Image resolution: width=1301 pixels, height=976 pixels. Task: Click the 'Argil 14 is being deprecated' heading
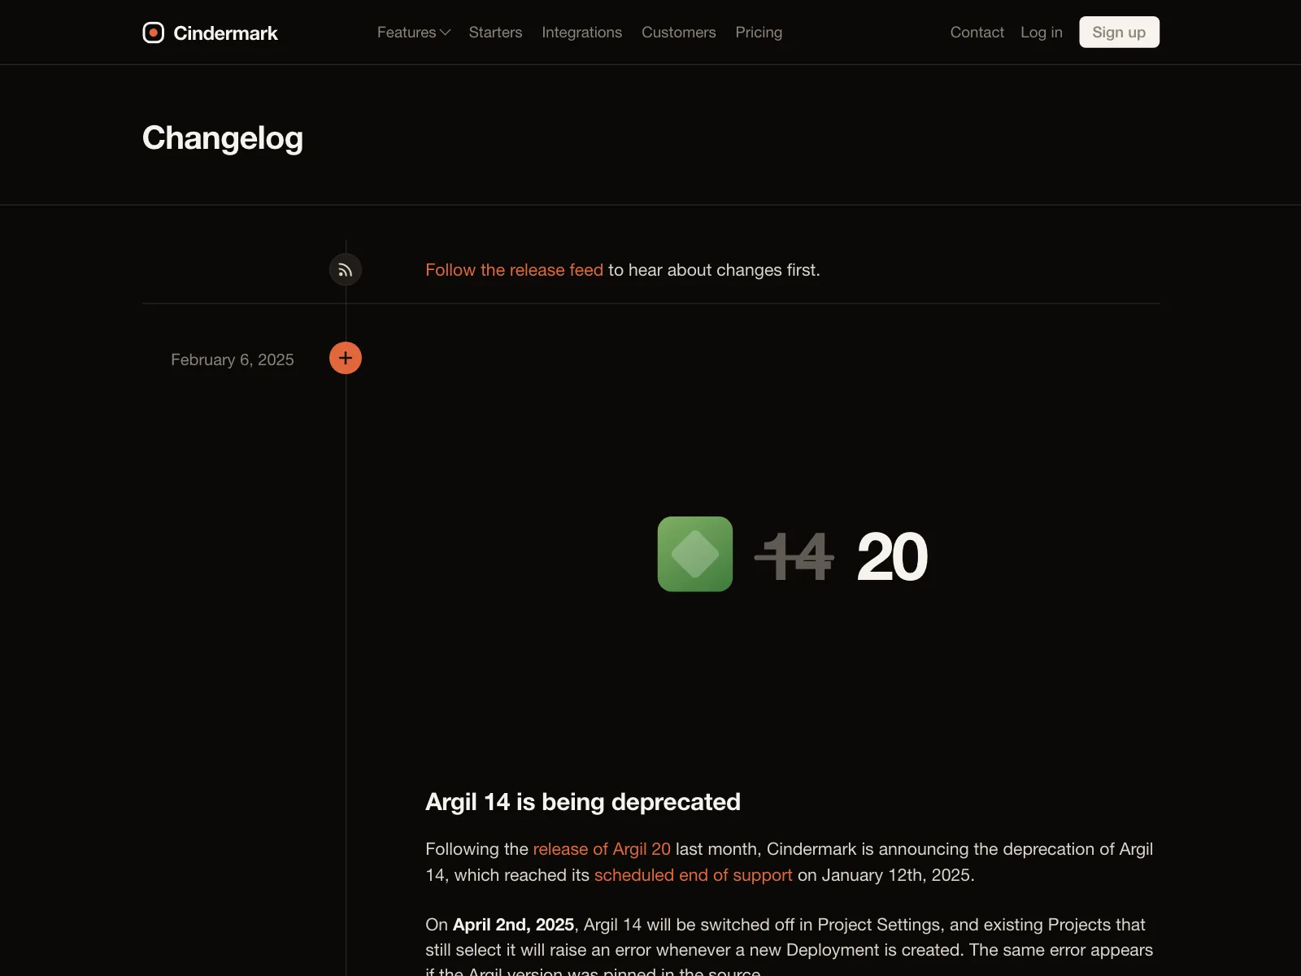(583, 802)
